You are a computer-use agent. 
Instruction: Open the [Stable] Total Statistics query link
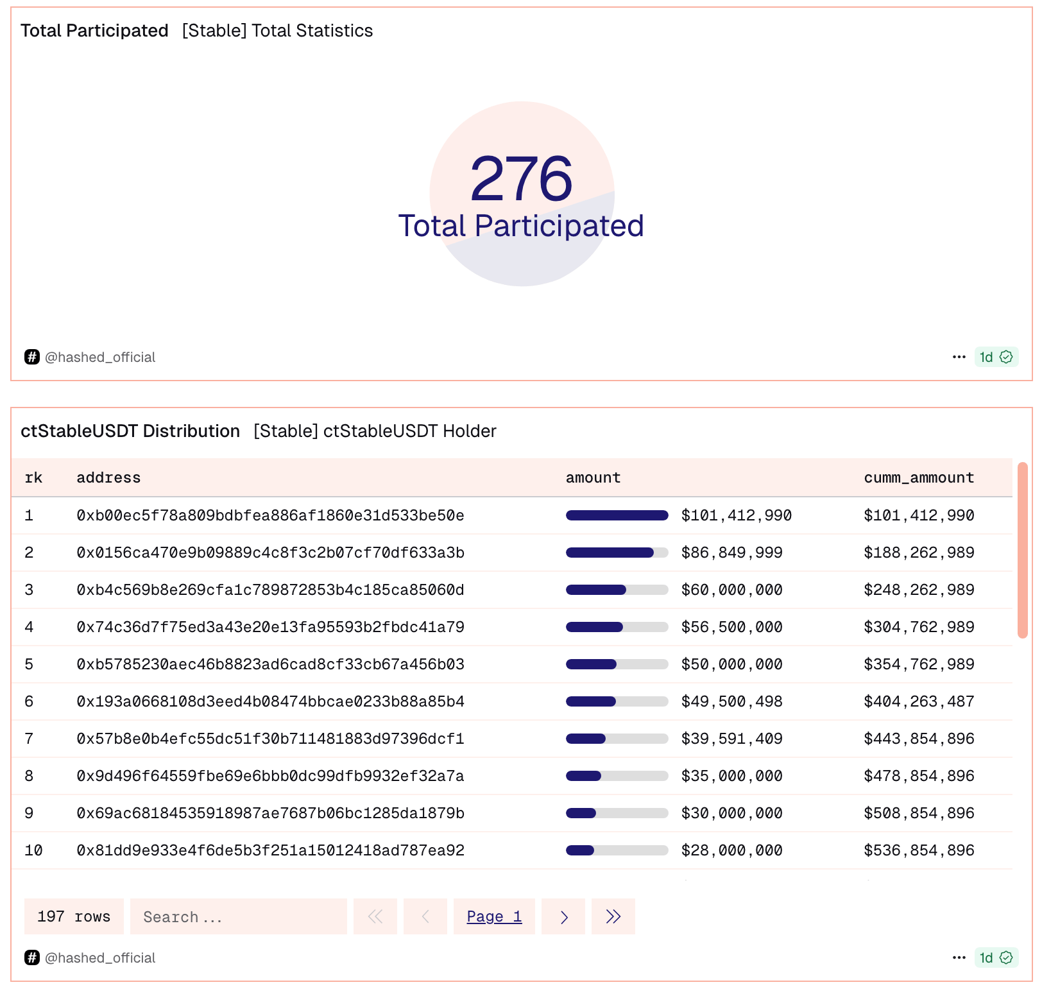coord(277,31)
